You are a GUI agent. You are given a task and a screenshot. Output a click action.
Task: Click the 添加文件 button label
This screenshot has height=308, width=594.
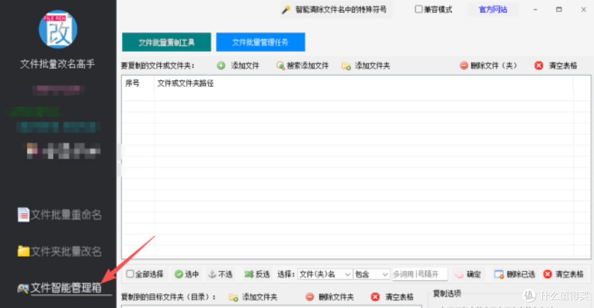tap(245, 66)
